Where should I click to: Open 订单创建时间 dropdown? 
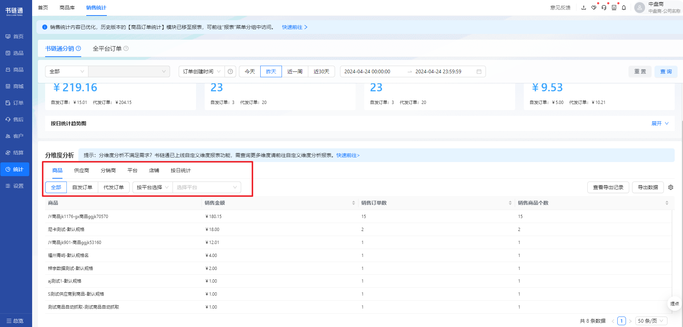click(x=201, y=71)
